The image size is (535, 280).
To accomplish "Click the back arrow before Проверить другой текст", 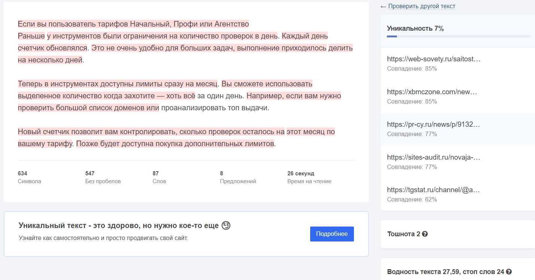I will [x=383, y=6].
